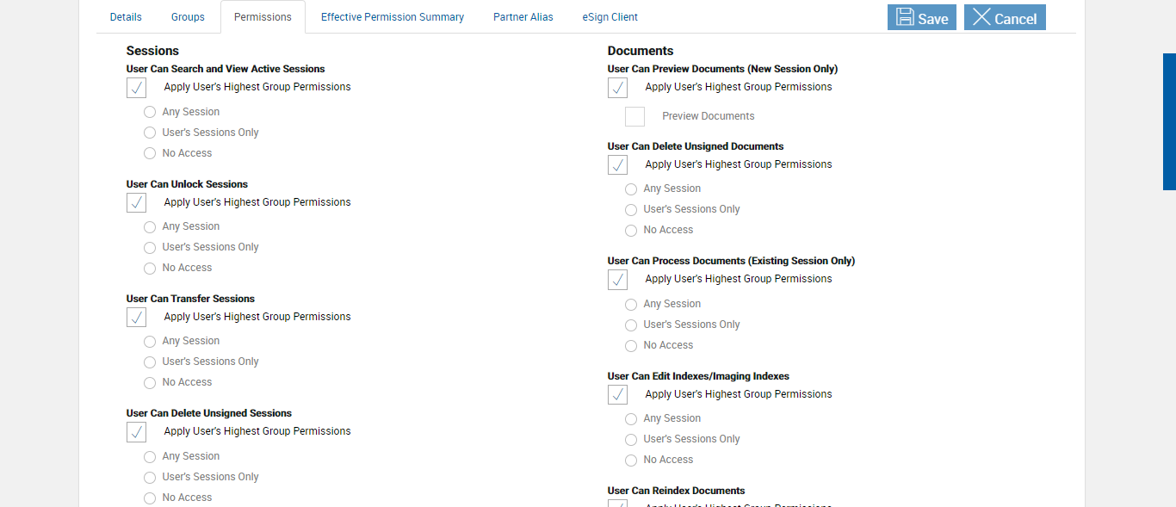Toggle group permissions checkbox under Transfer Sessions

137,318
